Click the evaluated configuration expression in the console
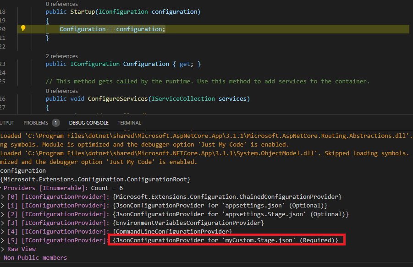Screen dimensions: 413x267 [23, 170]
